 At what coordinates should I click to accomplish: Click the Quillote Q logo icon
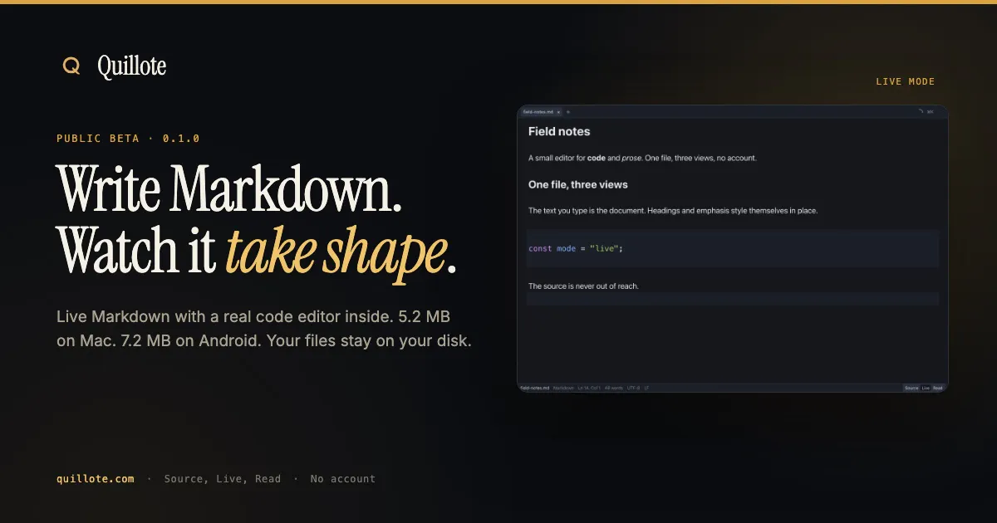[x=71, y=66]
